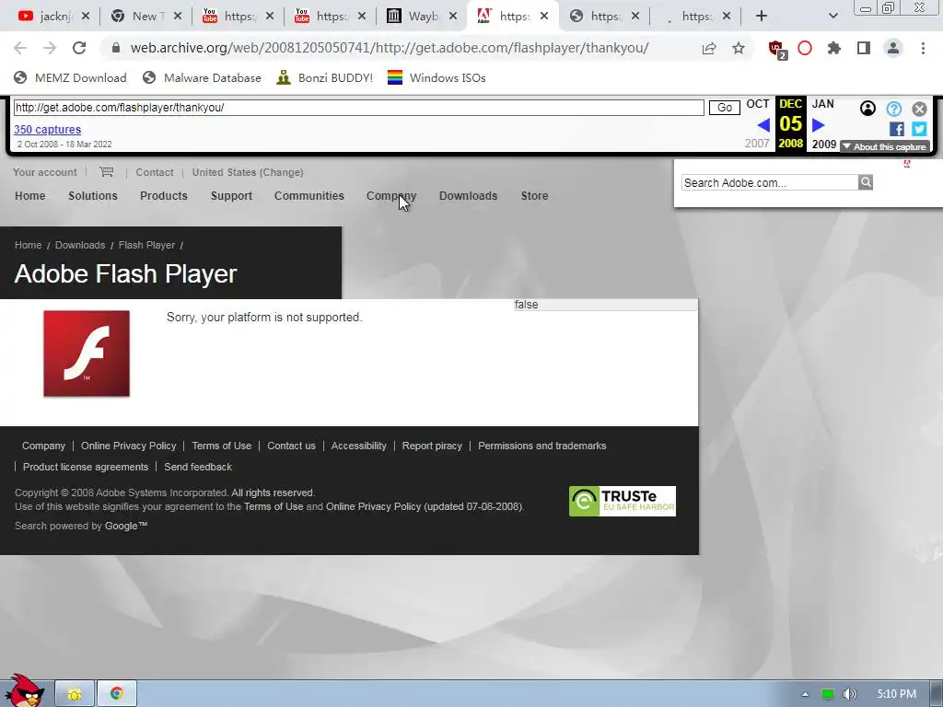Image resolution: width=943 pixels, height=707 pixels.
Task: Click the Adobe search magnifier button
Action: coord(866,182)
